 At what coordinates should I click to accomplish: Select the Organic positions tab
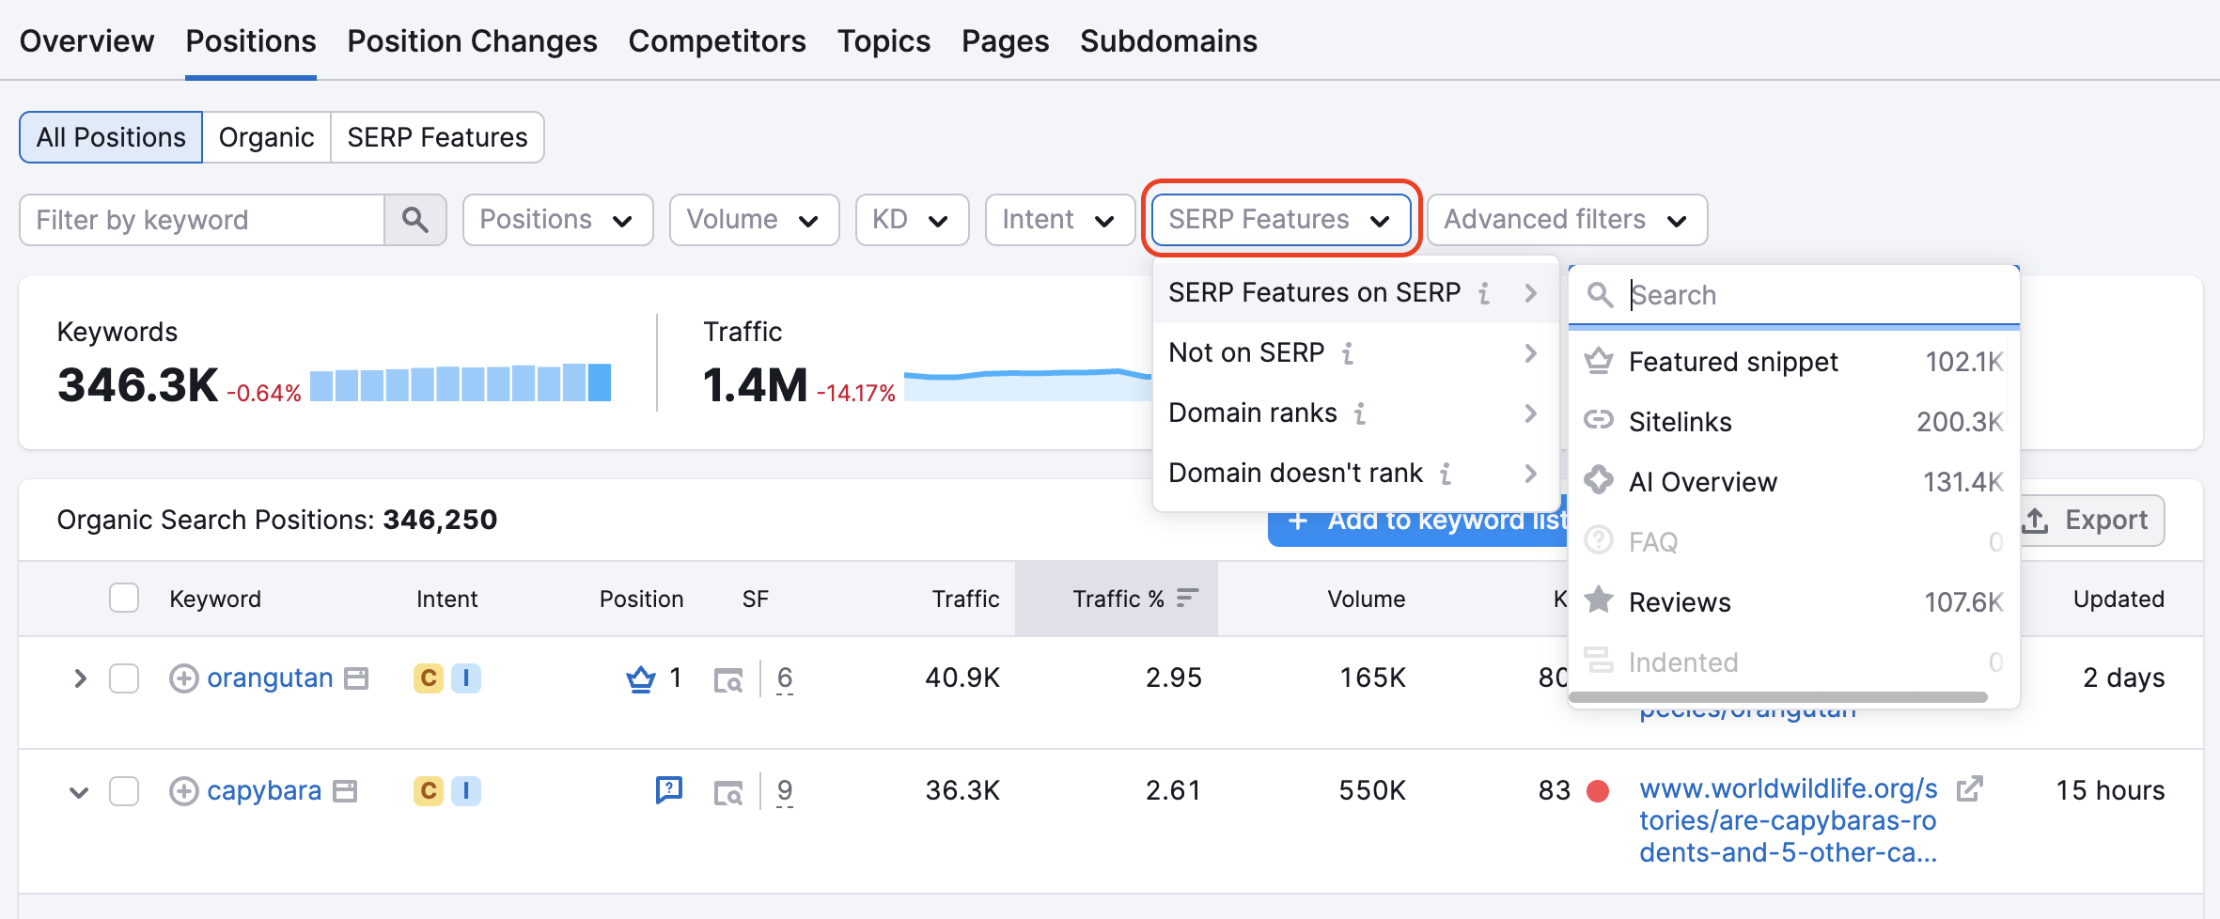pos(266,136)
